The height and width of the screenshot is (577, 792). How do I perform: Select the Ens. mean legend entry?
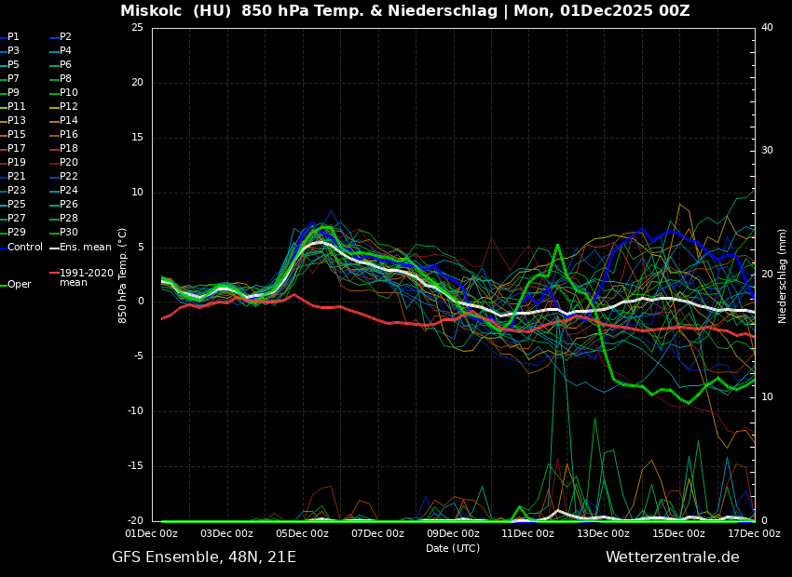85,248
